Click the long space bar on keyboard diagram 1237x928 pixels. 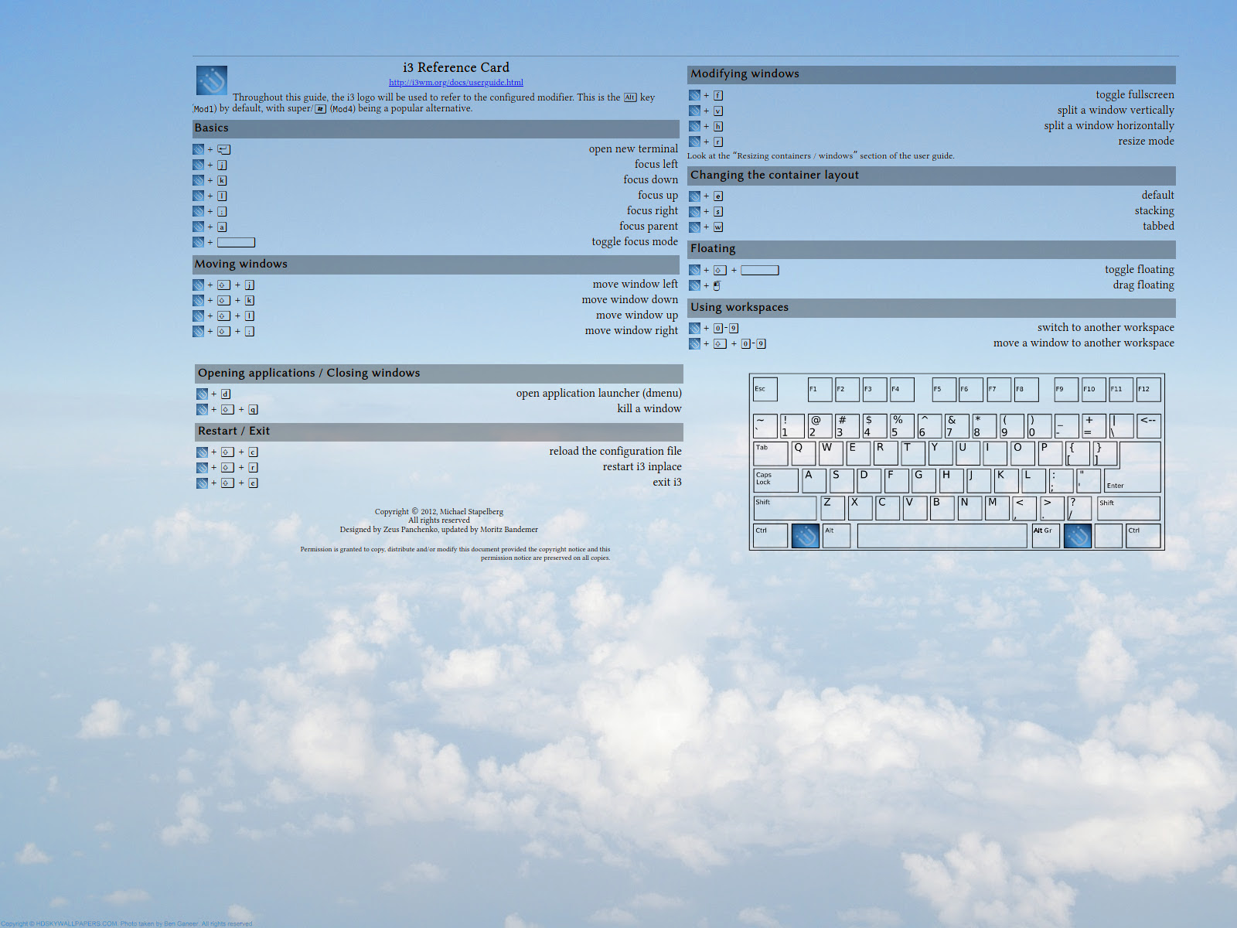(942, 535)
